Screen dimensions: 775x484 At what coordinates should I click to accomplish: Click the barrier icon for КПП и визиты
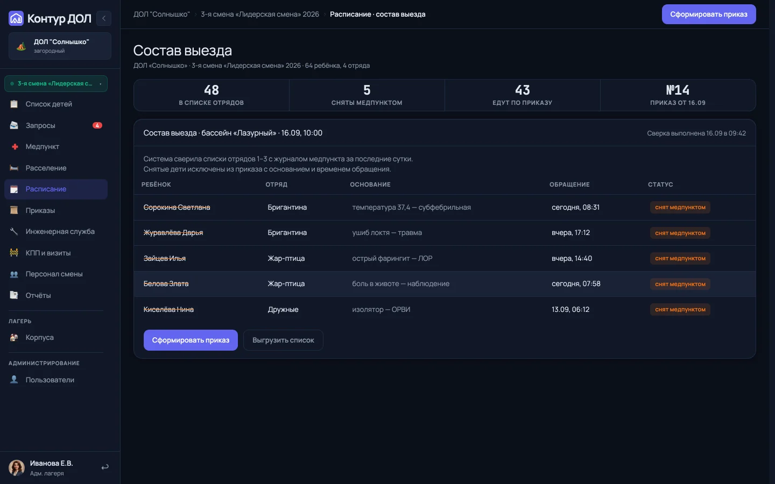[x=14, y=253]
